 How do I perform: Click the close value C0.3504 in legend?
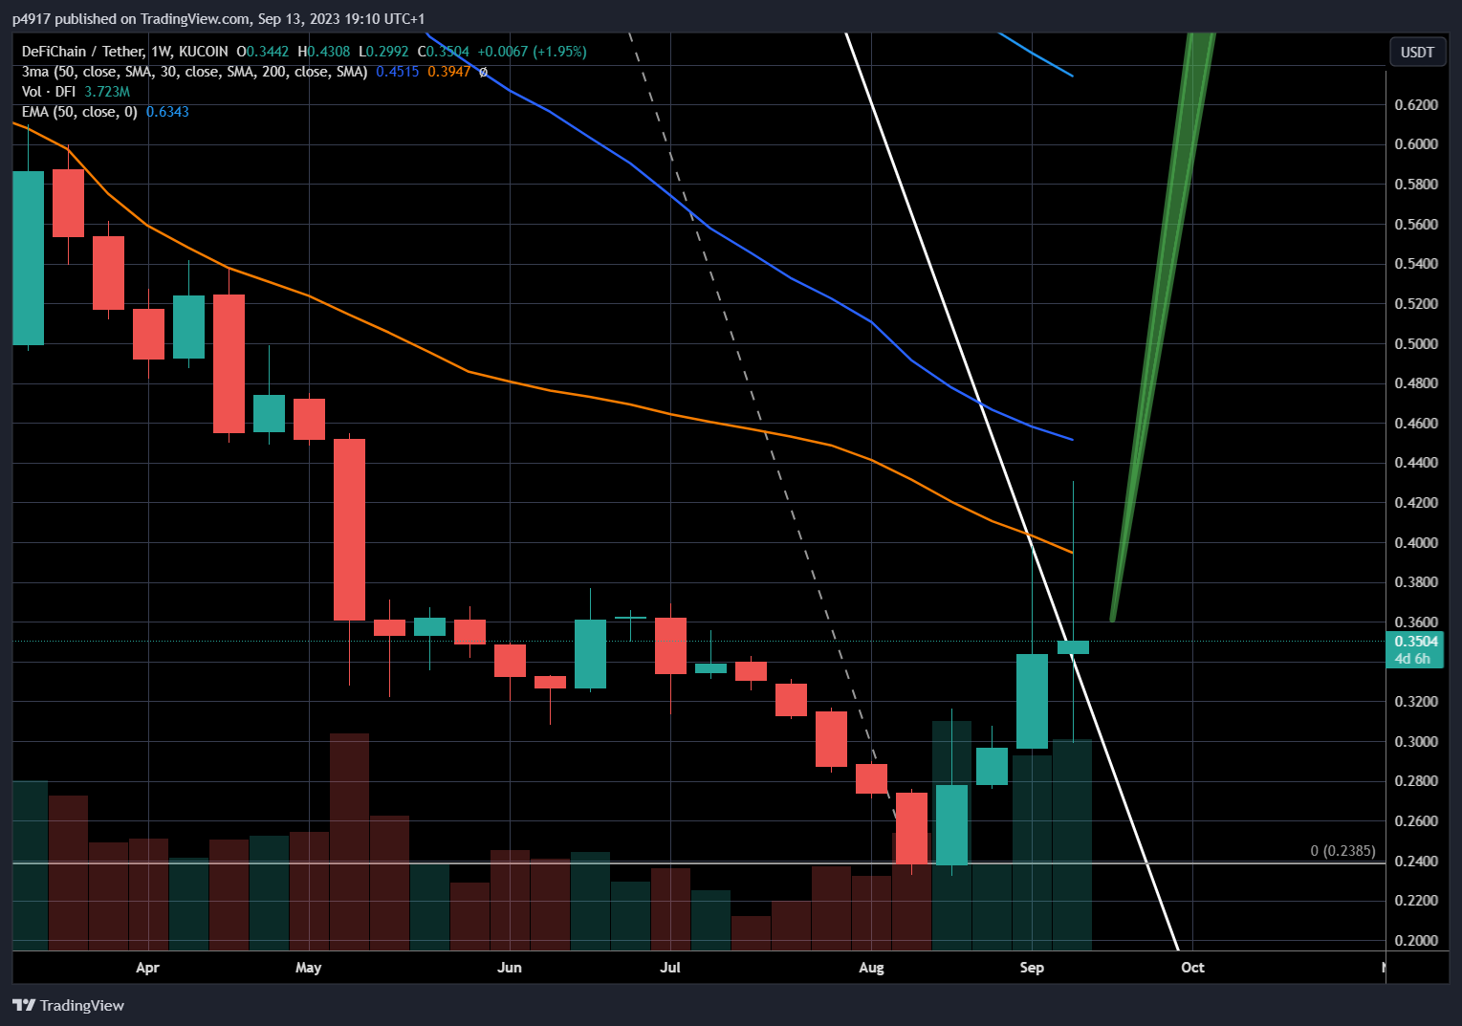pos(443,52)
